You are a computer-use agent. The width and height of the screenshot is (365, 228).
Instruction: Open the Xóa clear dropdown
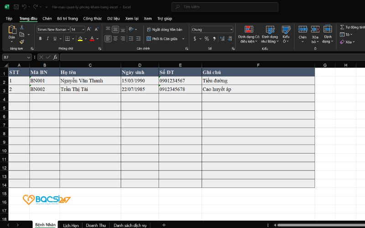[347, 42]
